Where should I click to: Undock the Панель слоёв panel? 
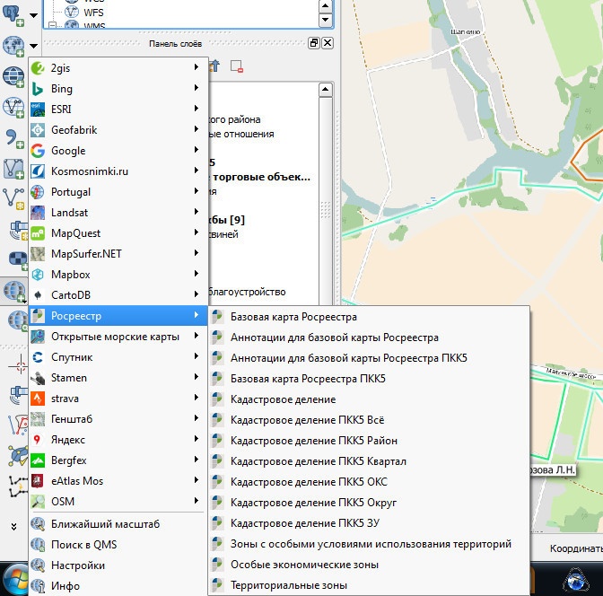(x=314, y=43)
